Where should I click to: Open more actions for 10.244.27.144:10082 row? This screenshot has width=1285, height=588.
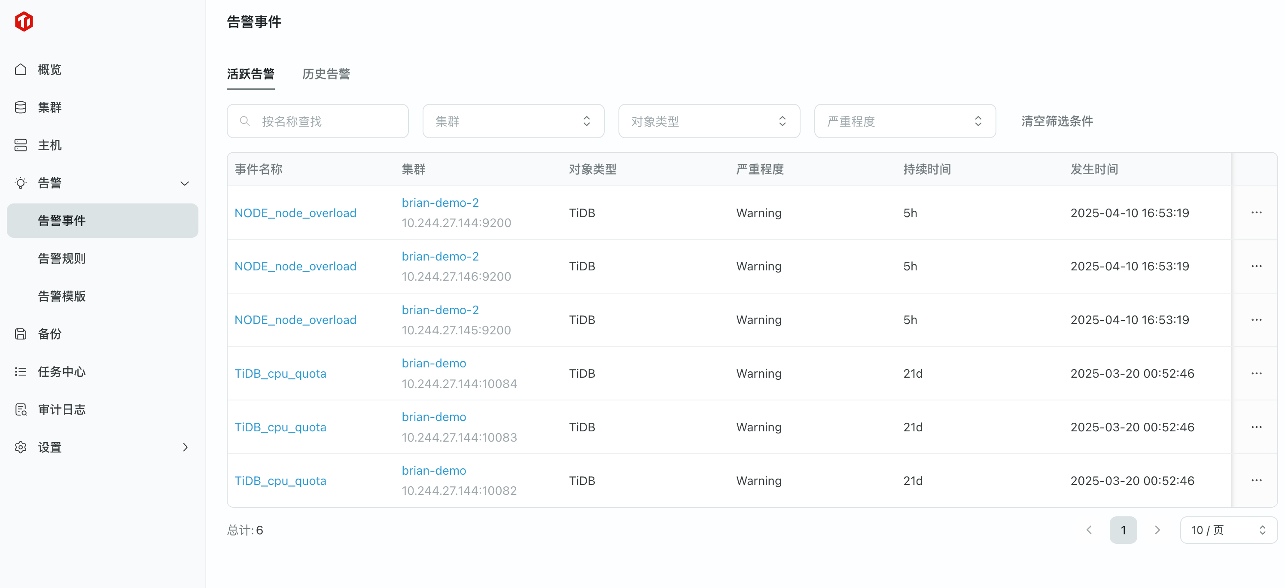pos(1256,480)
